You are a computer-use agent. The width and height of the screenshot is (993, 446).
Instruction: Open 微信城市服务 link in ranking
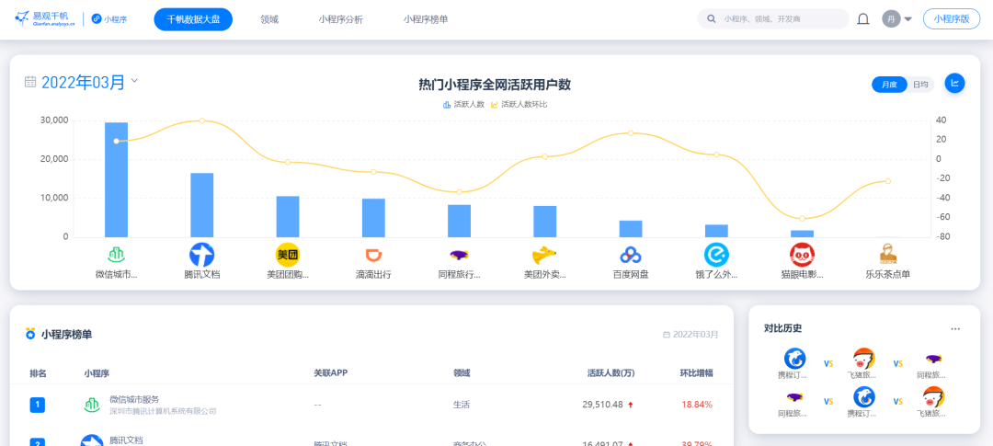[x=134, y=399]
